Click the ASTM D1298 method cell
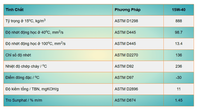200x110 pixels. tap(126, 21)
